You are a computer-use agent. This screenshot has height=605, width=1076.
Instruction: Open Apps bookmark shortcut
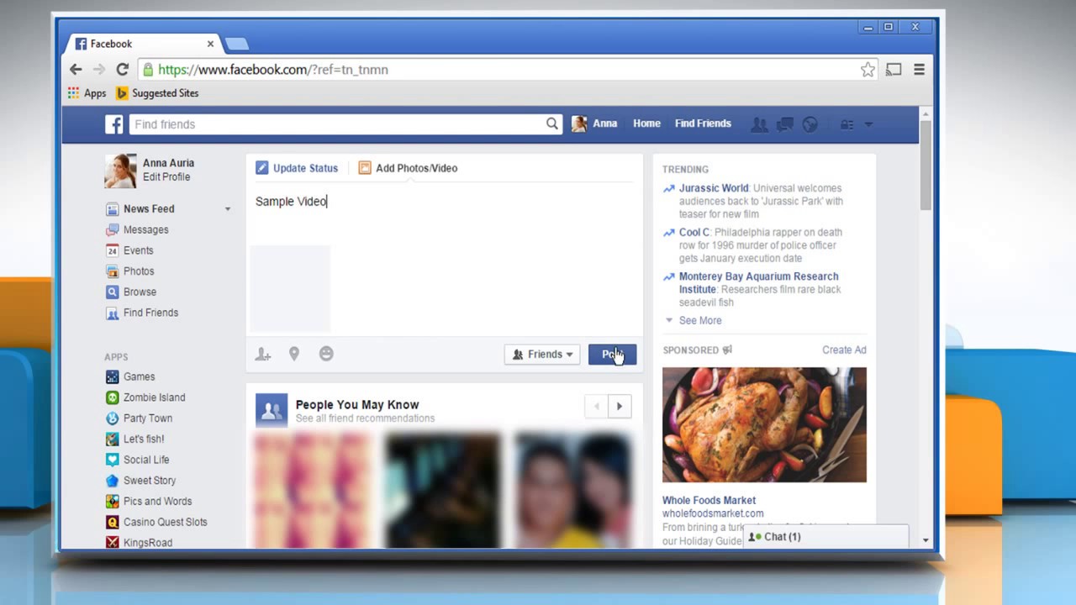(87, 93)
